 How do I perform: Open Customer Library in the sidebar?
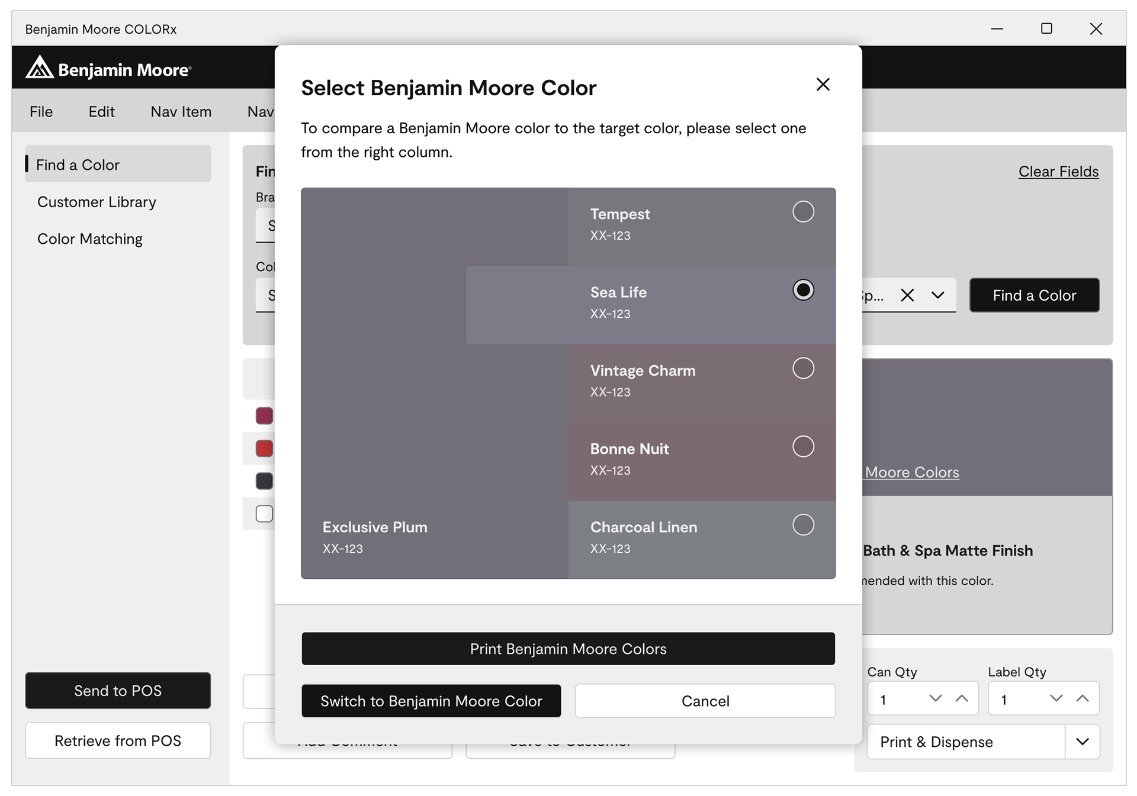click(97, 202)
